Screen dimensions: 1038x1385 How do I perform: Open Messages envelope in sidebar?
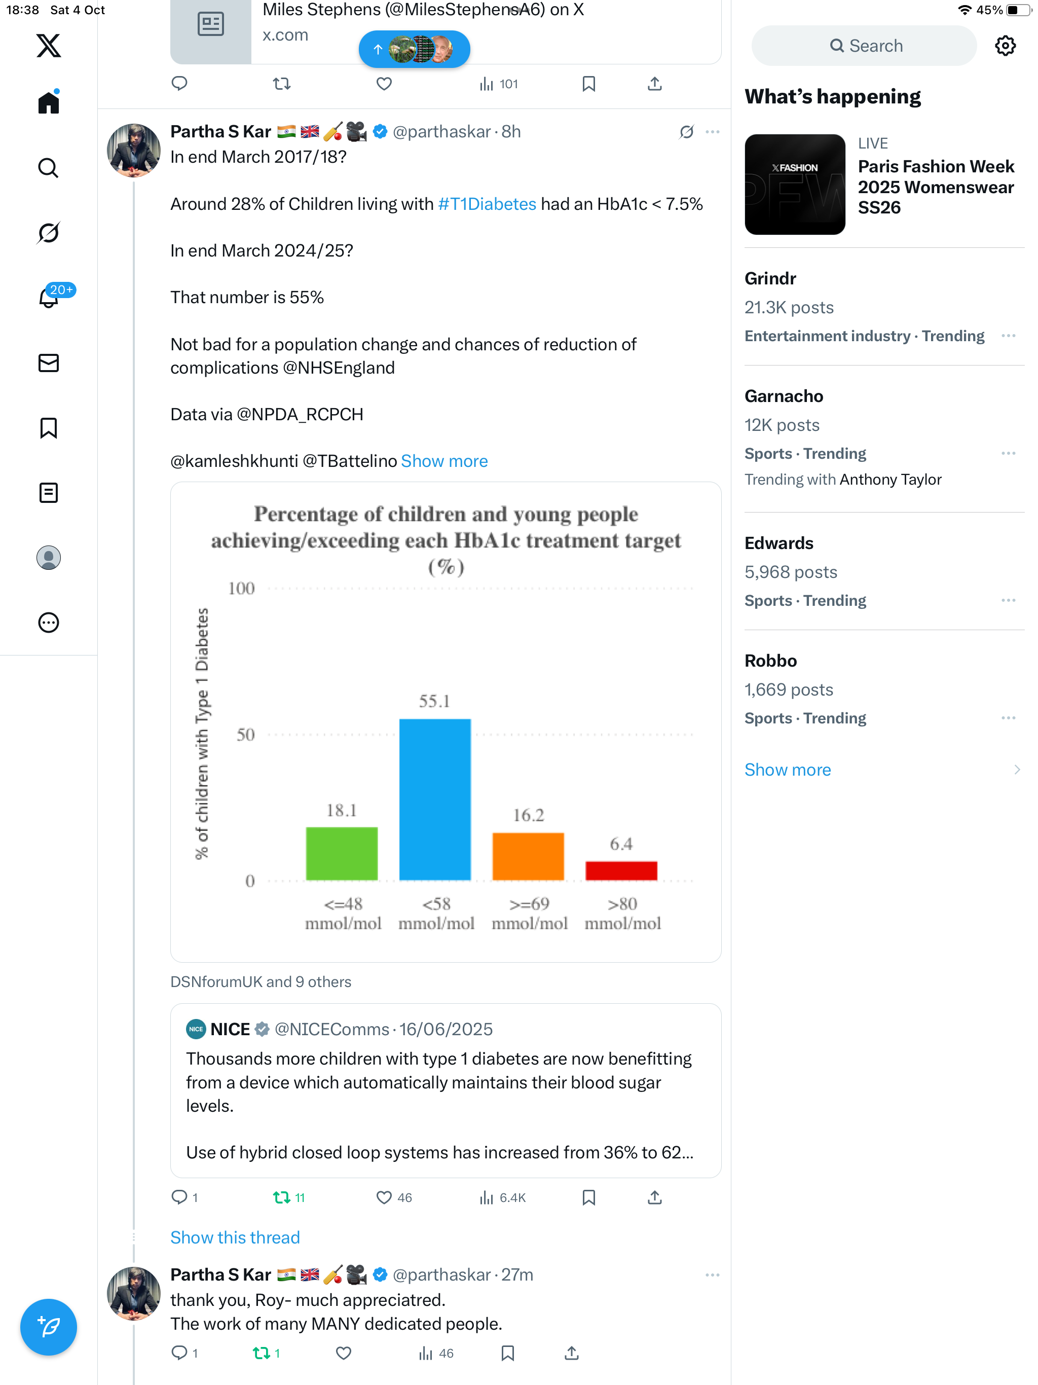tap(48, 363)
